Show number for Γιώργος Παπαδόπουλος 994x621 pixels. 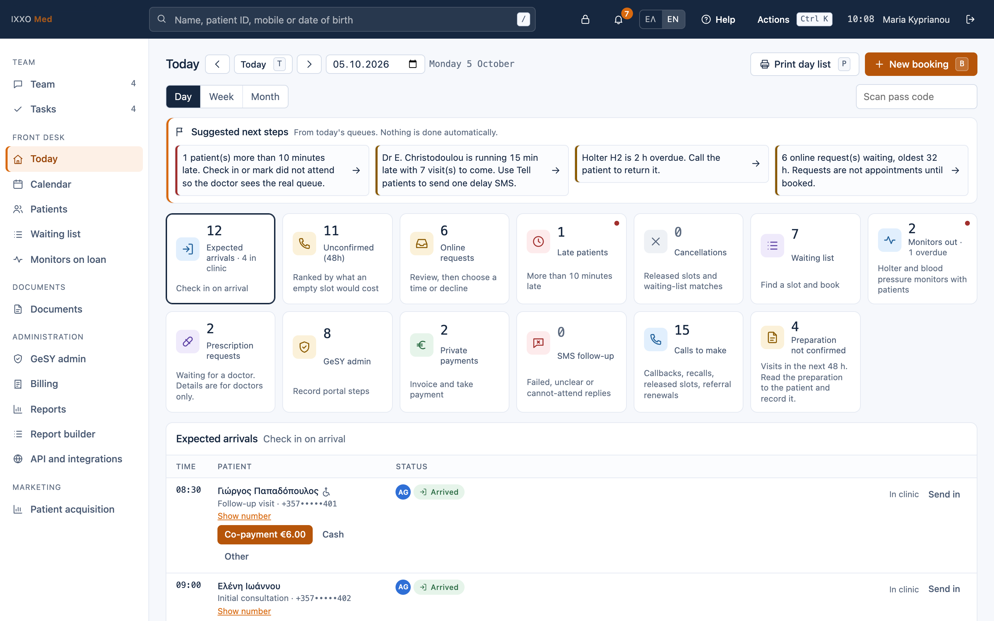pos(244,516)
